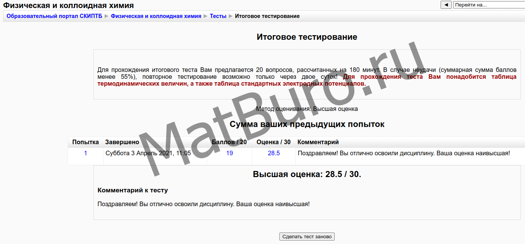Viewport: 525px width, 244px height.
Task: Click "Итоговое тестирование" breadcrumb item
Action: click(x=267, y=16)
